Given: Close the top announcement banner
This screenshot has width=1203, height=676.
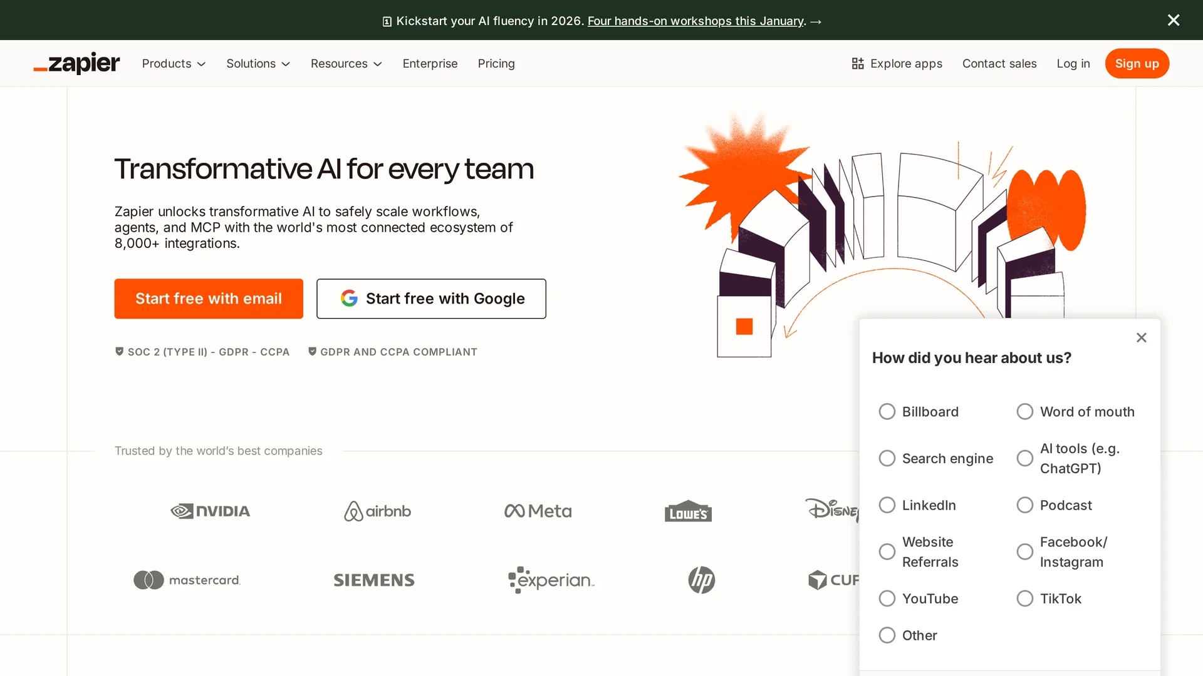Looking at the screenshot, I should pyautogui.click(x=1174, y=20).
